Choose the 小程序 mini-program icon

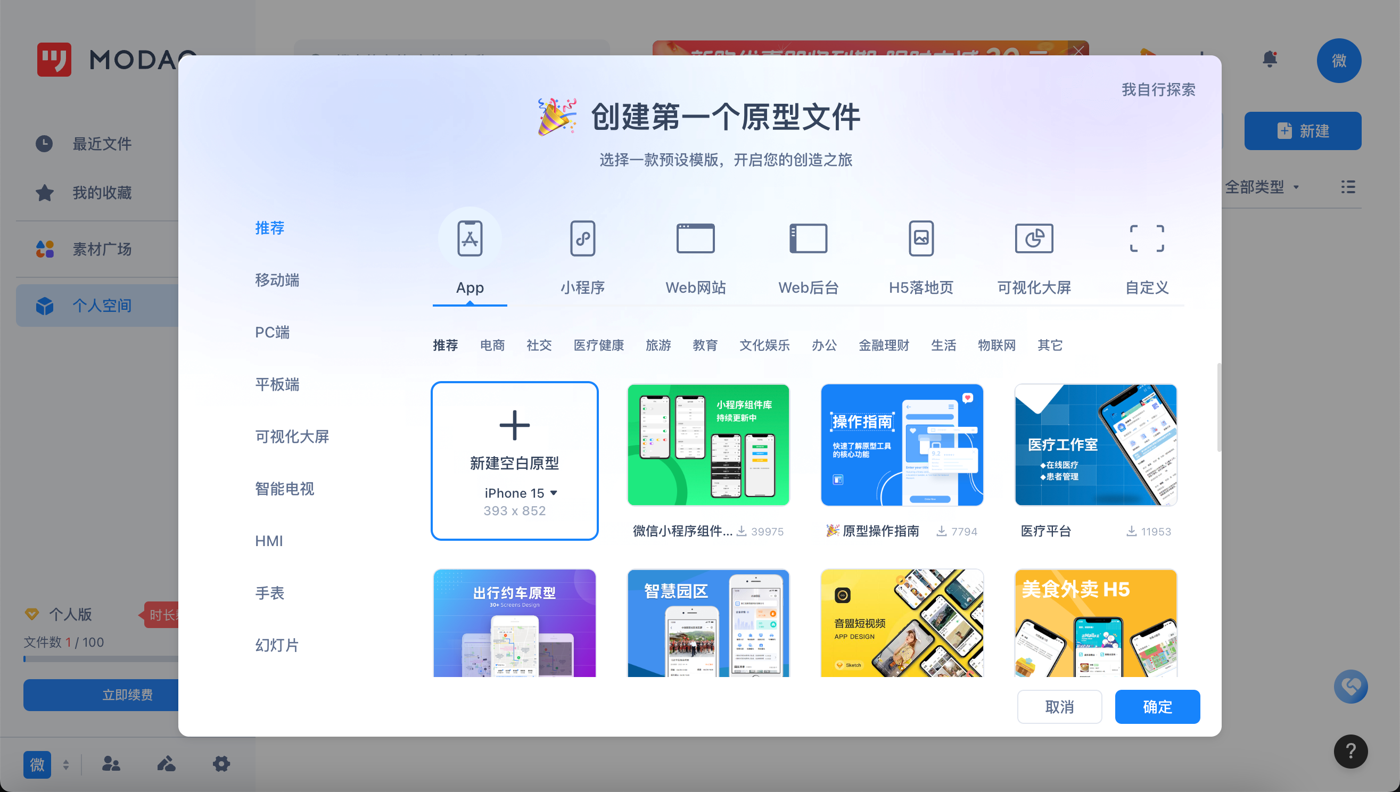582,238
